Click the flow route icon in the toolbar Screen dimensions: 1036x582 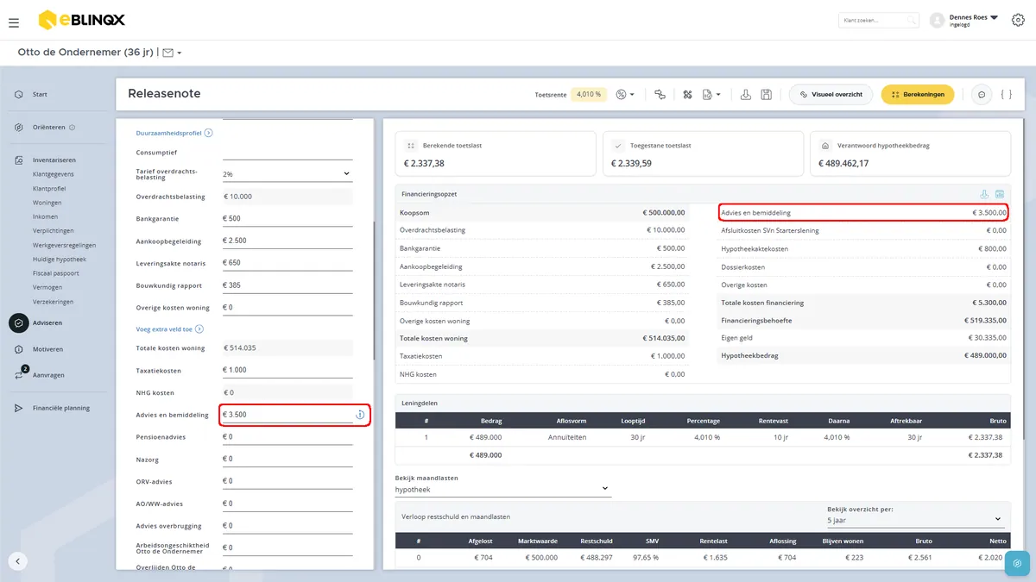[660, 94]
